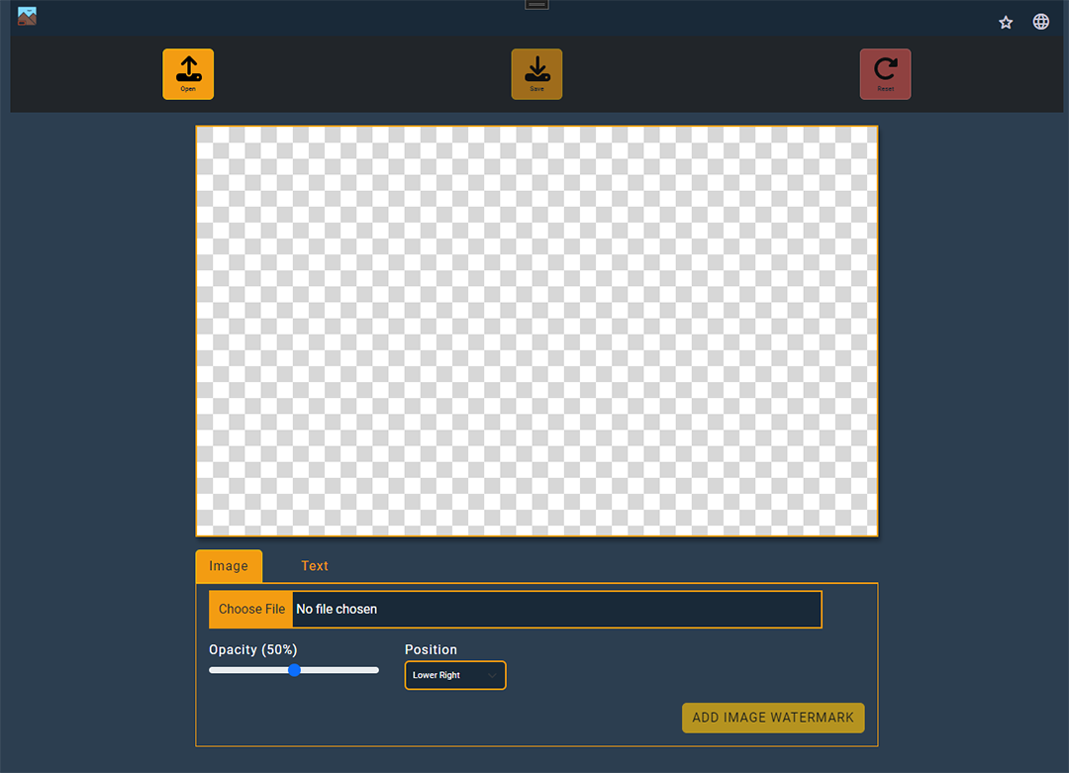
Task: Switch to the Image tab
Action: pyautogui.click(x=229, y=566)
